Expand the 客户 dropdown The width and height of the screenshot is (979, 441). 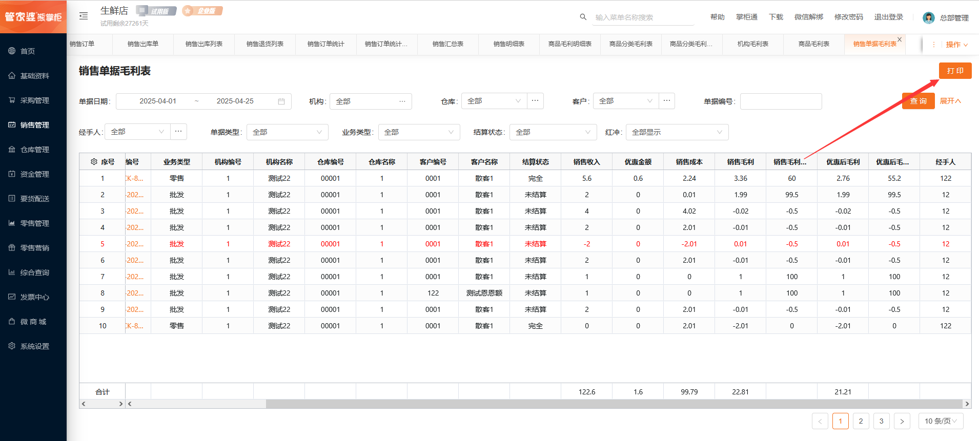626,101
